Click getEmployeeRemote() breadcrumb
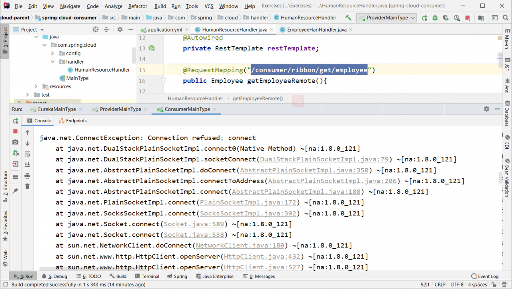 258,98
